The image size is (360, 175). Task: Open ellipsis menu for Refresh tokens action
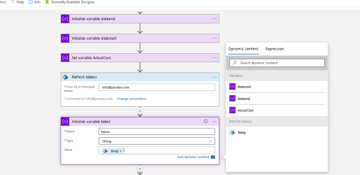click(214, 77)
